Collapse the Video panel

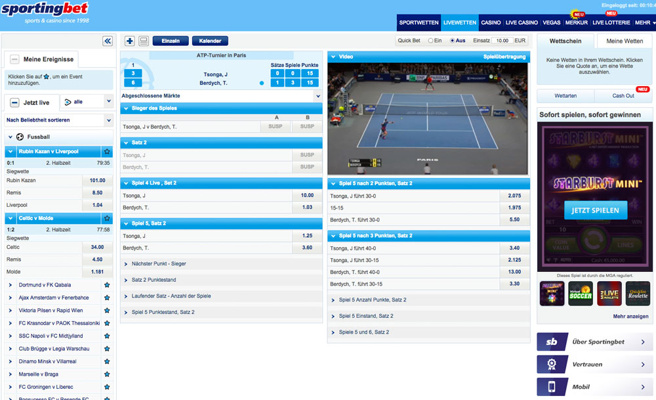pyautogui.click(x=333, y=56)
